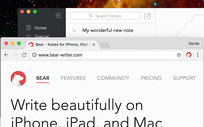Image resolution: width=204 pixels, height=127 pixels.
Task: Click into the Search Notes field
Action: click(106, 16)
